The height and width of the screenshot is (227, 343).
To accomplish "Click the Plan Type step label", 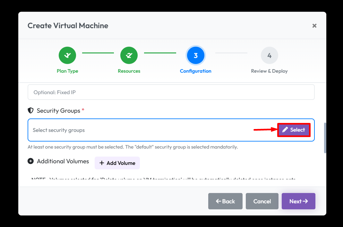I will [67, 71].
